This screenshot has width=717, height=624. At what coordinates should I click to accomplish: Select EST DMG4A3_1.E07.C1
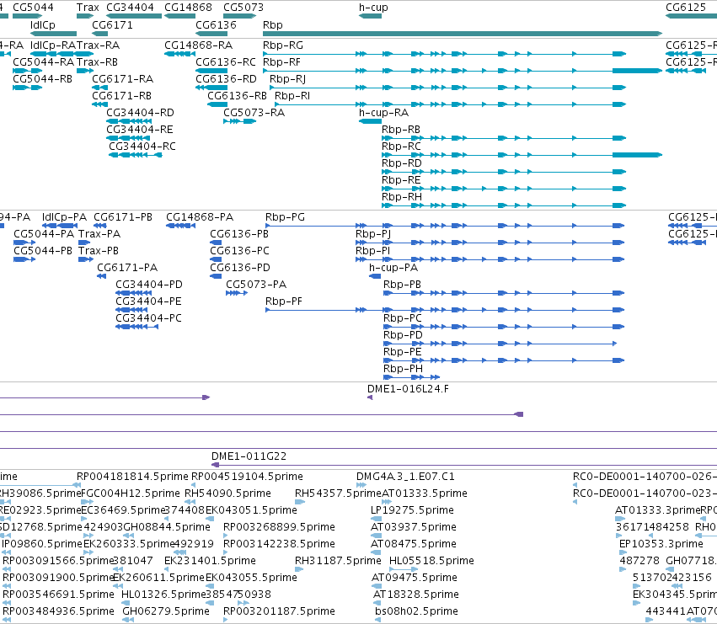[x=405, y=477]
